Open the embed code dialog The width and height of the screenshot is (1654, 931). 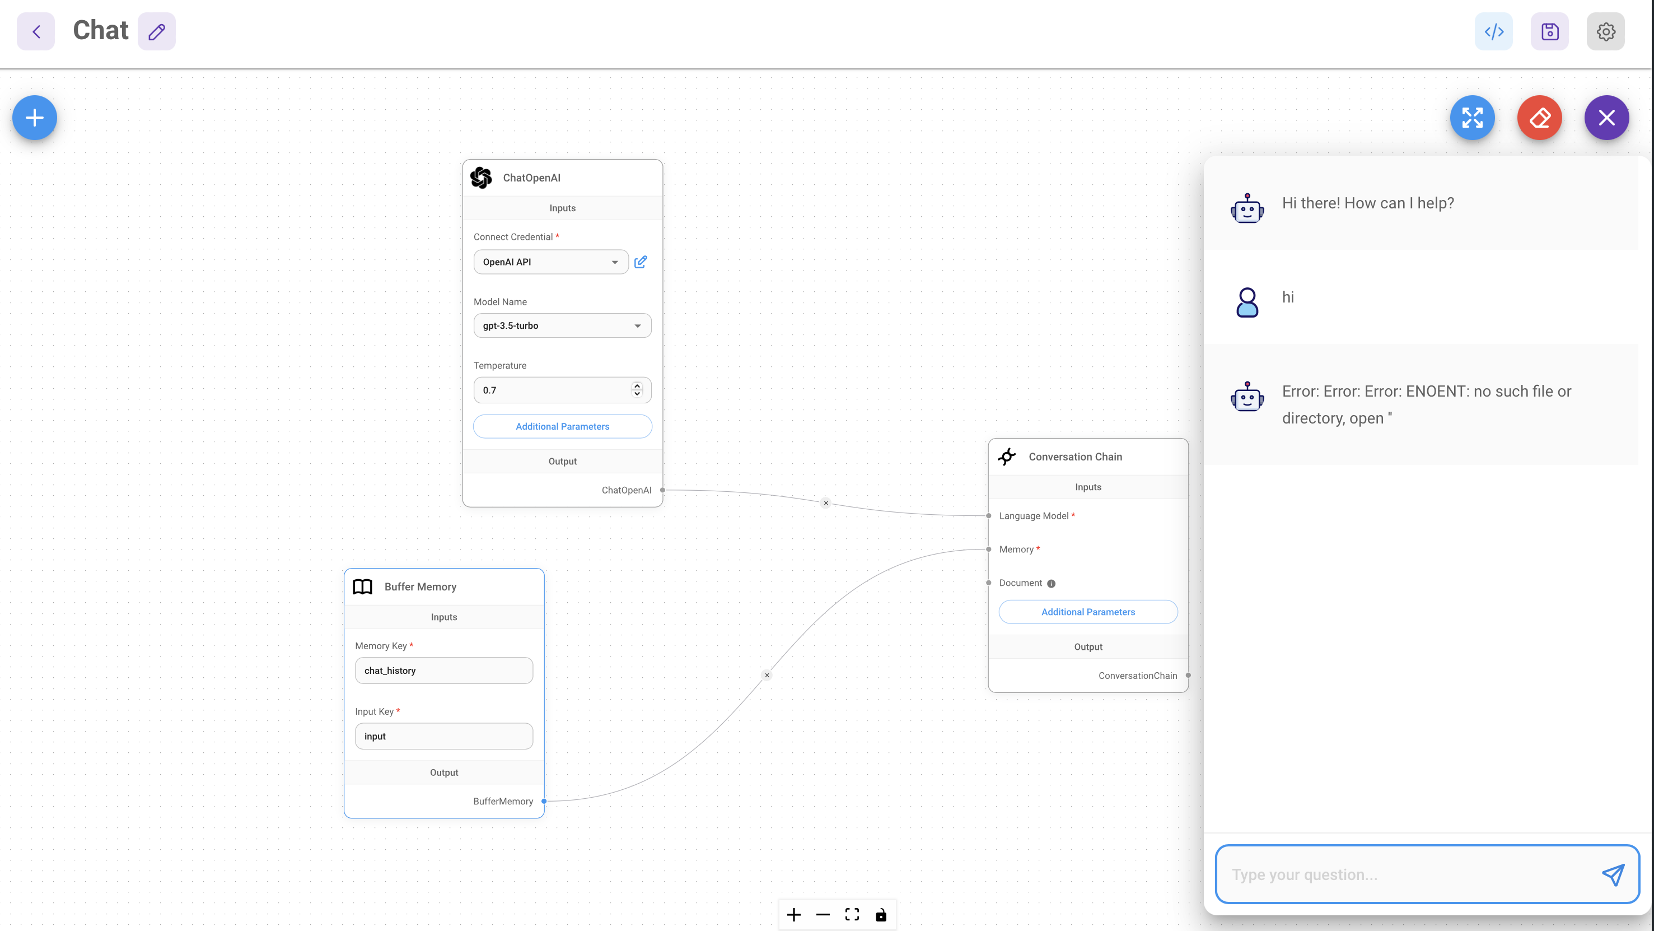[1493, 31]
